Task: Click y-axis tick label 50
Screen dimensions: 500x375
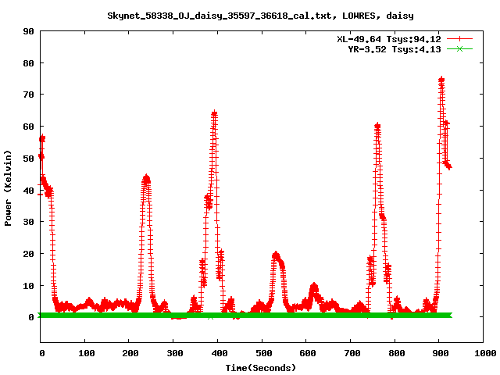Action: [29, 159]
